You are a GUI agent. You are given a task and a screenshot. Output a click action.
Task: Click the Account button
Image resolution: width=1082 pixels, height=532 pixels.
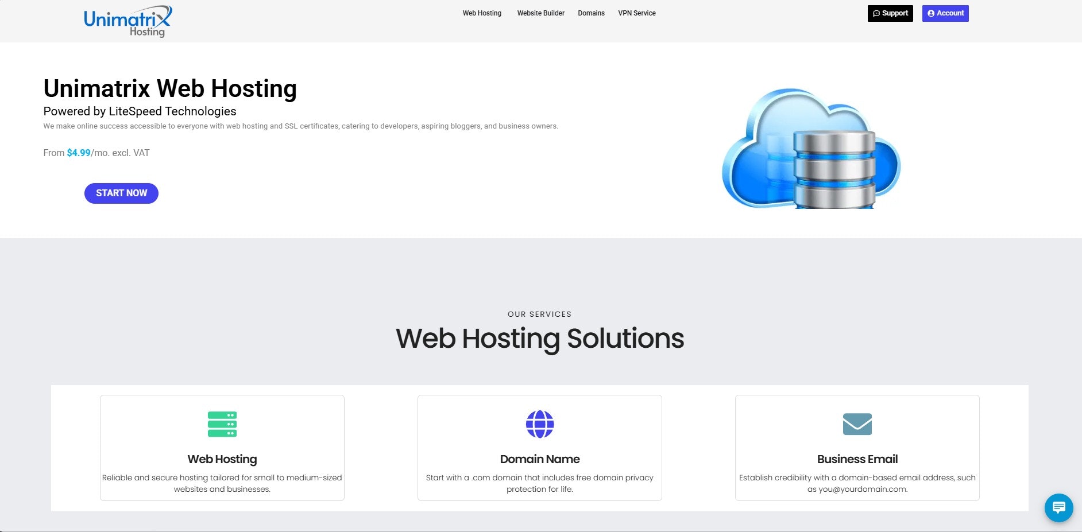click(945, 13)
